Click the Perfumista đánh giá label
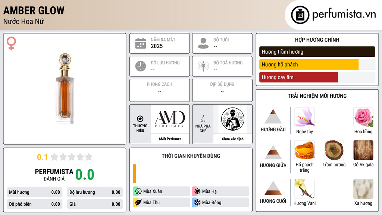The image size is (382, 215). pos(54,175)
